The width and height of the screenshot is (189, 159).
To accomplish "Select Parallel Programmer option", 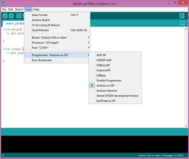I will click(115, 80).
